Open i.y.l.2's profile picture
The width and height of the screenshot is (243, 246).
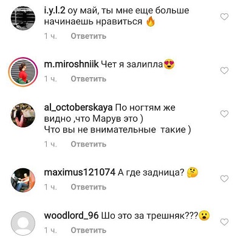click(x=23, y=18)
